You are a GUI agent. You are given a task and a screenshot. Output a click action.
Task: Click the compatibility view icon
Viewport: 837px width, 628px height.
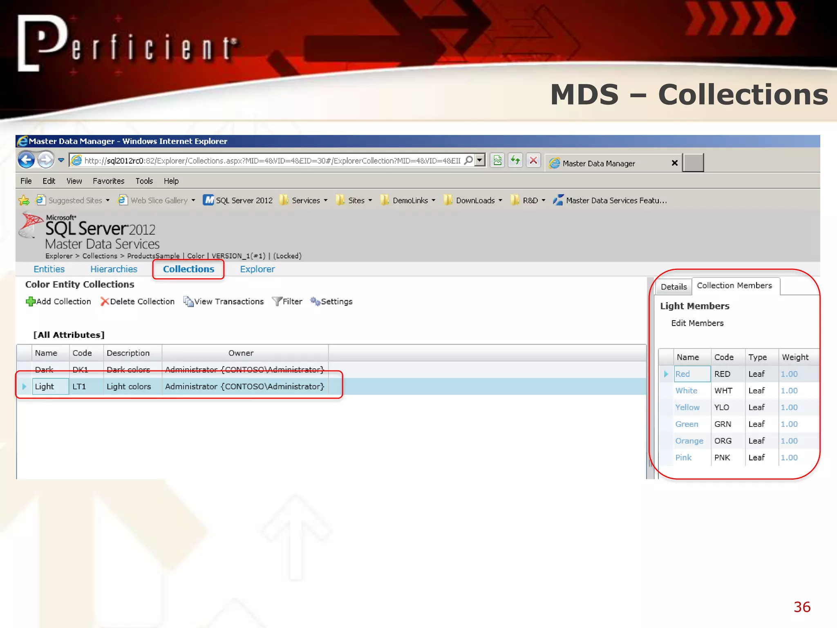click(497, 160)
